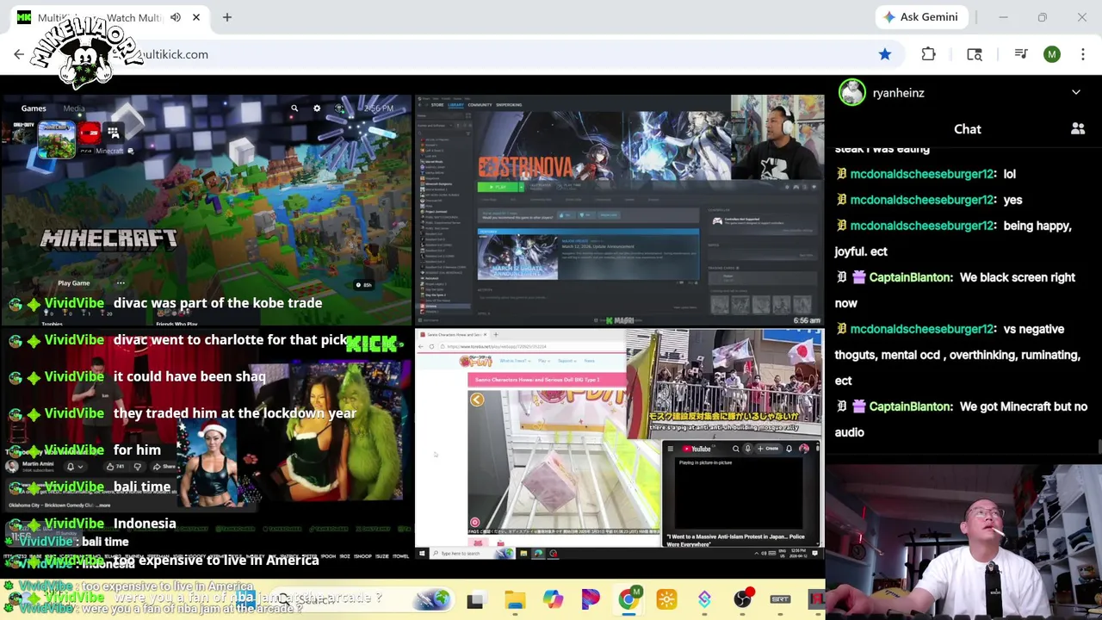The image size is (1102, 620).
Task: Go back using browser back arrow
Action: [19, 54]
